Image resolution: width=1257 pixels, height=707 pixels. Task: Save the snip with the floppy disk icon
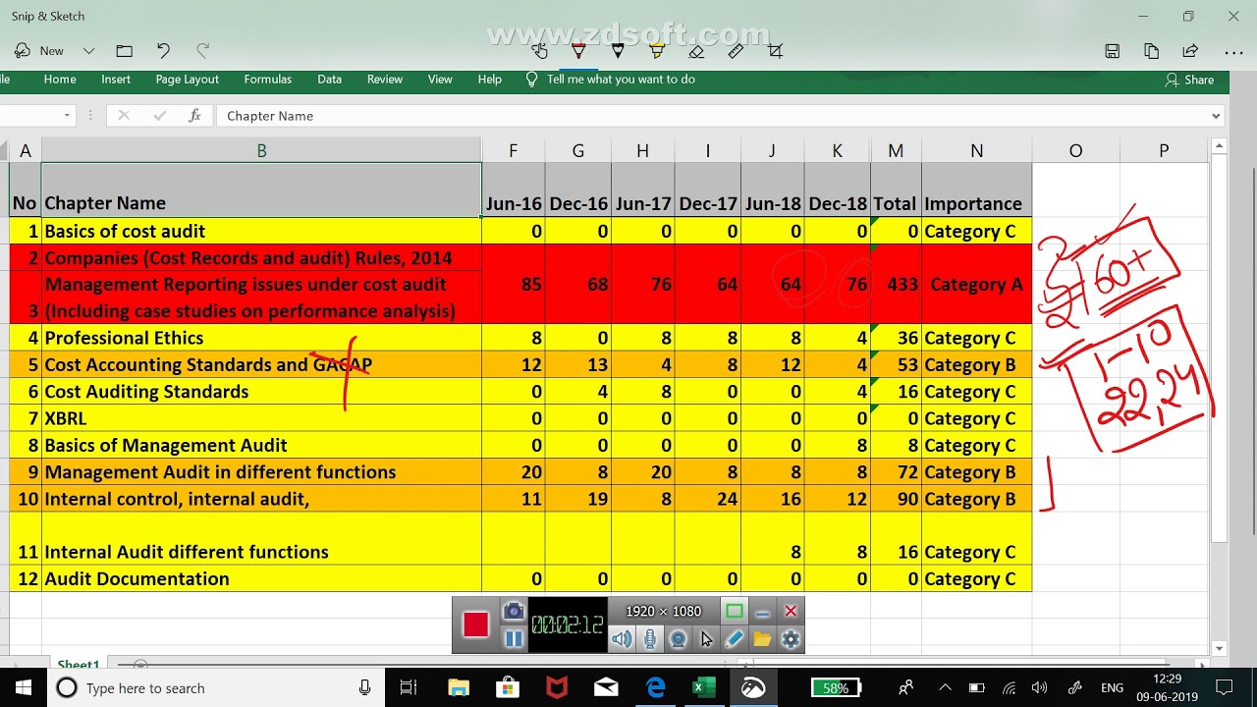coord(1112,51)
